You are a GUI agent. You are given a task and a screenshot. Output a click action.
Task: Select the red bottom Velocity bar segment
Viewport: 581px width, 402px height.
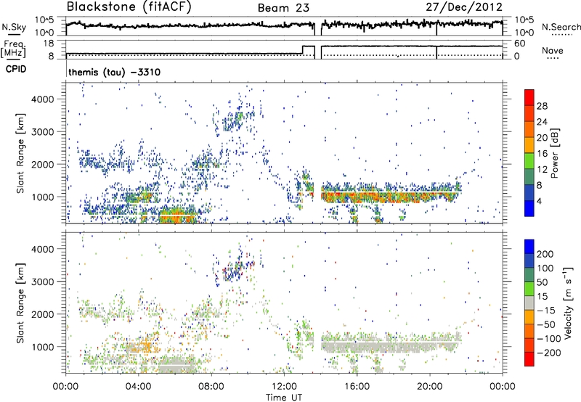529,359
